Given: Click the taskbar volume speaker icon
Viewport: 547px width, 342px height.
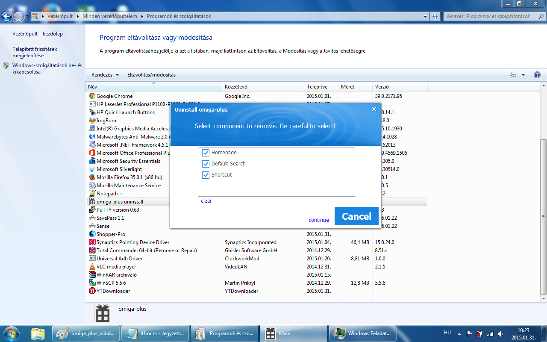Looking at the screenshot, I should (500, 333).
